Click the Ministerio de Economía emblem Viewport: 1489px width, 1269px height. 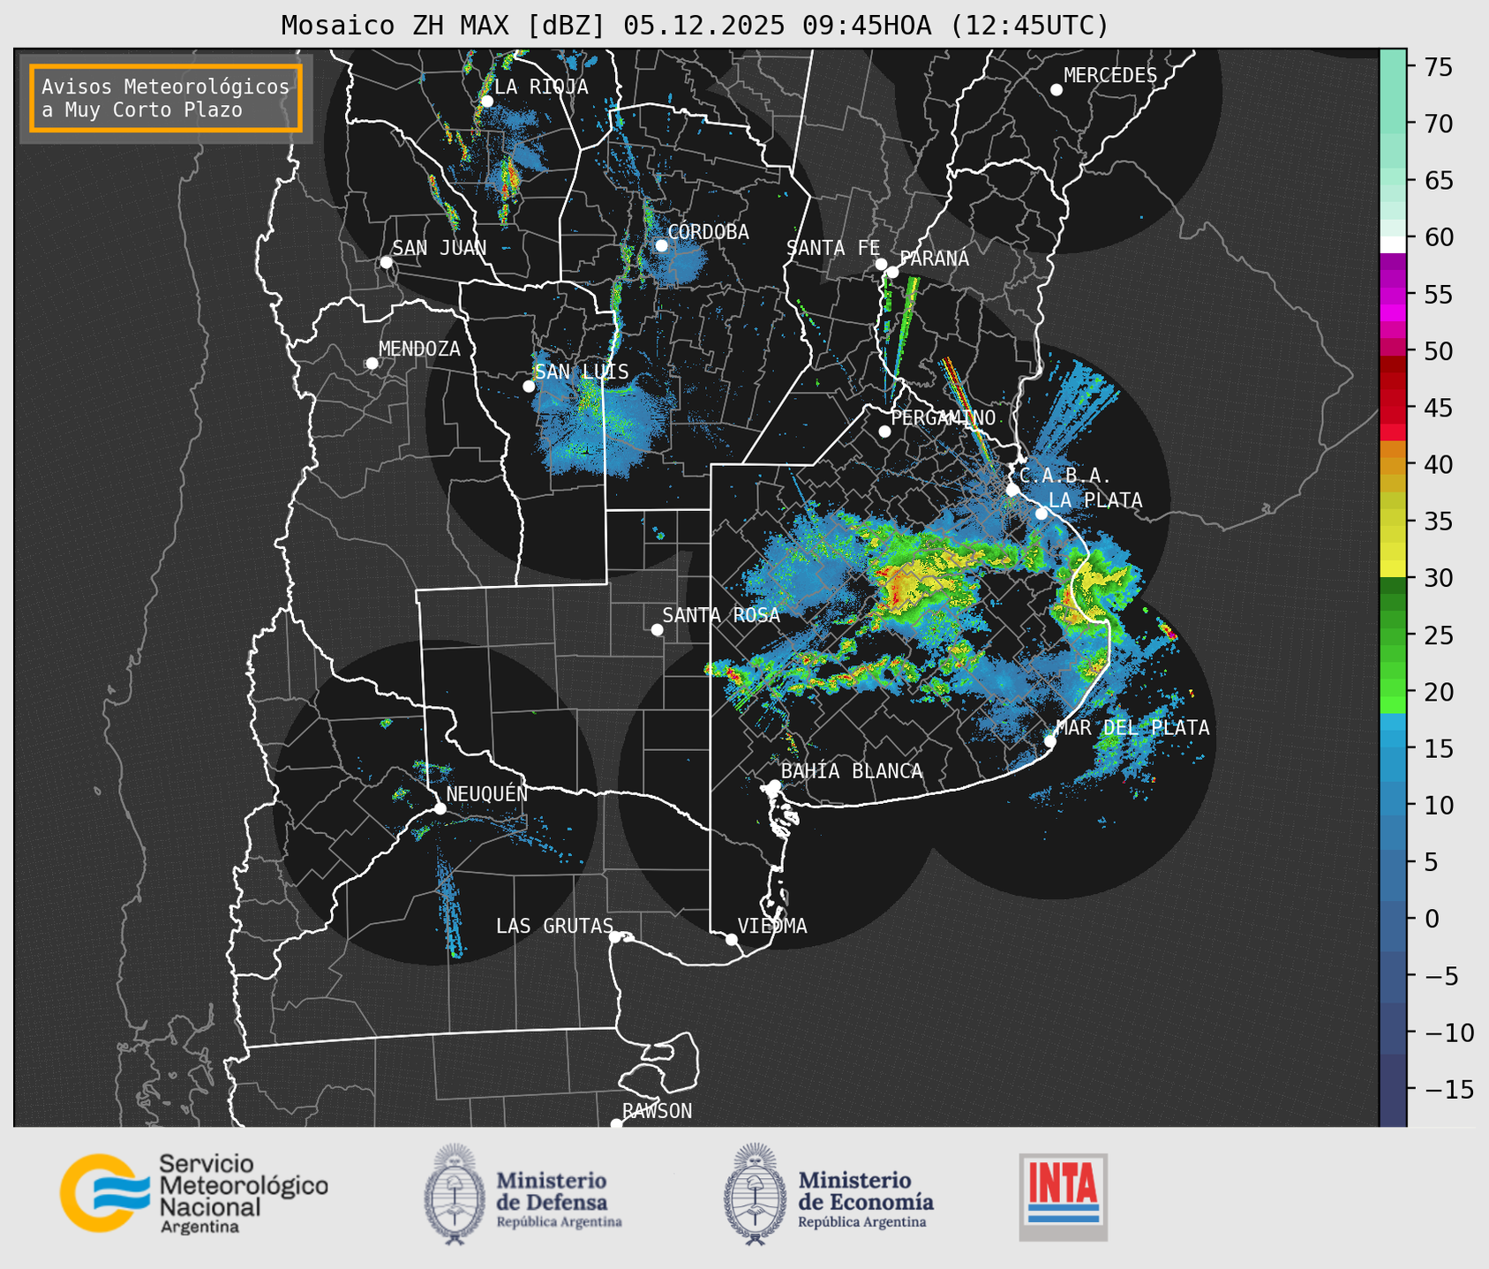point(754,1194)
